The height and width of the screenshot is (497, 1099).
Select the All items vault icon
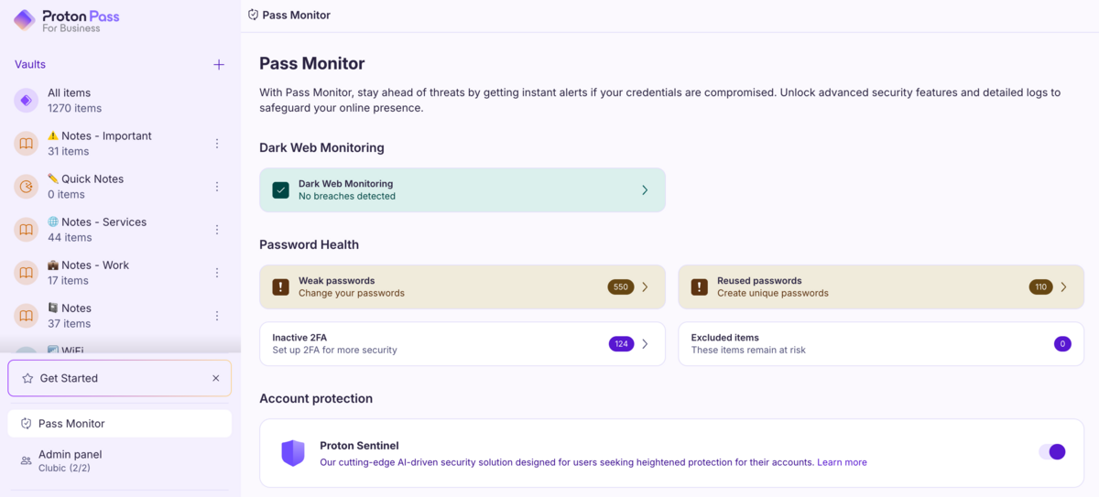pyautogui.click(x=26, y=101)
